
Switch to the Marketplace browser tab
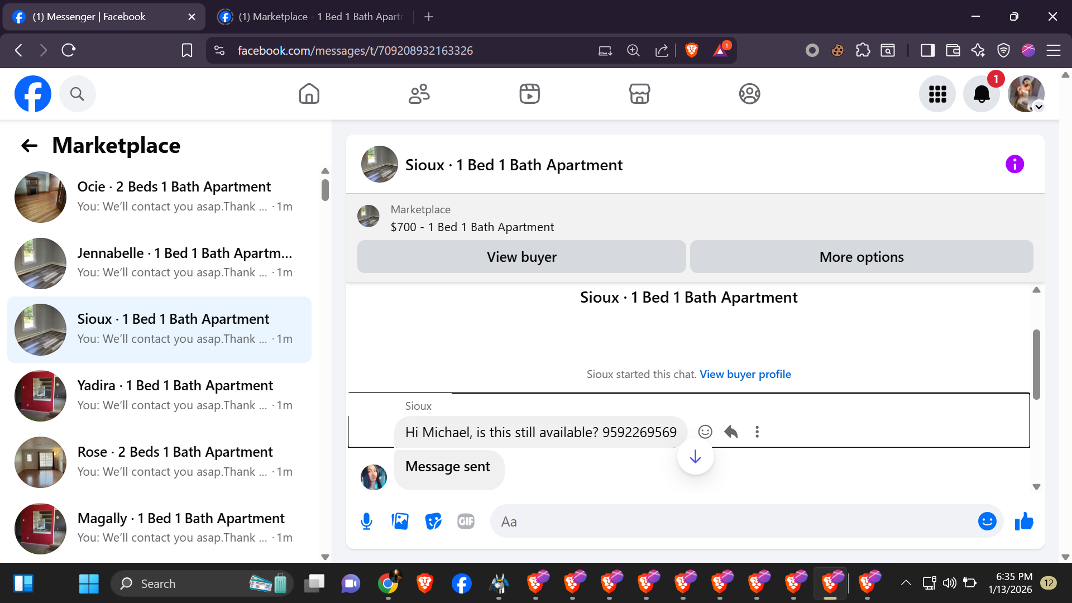point(313,17)
